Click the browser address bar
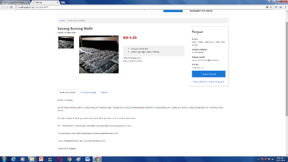This screenshot has width=288, height=162. coord(139,7)
